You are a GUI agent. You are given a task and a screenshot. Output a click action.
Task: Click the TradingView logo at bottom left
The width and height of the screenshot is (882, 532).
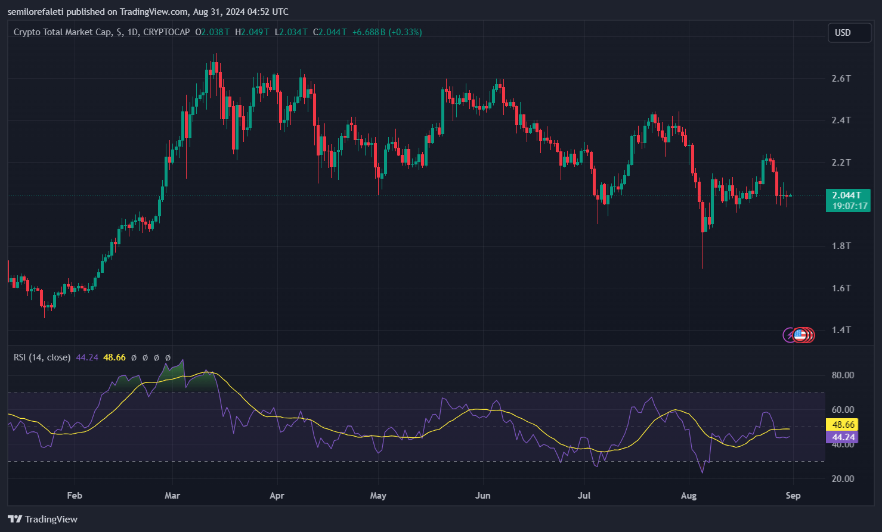[x=42, y=519]
